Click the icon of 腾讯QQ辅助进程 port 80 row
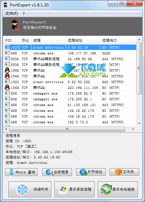 click(x=7, y=65)
